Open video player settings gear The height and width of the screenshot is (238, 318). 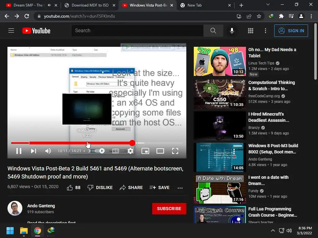tap(130, 151)
